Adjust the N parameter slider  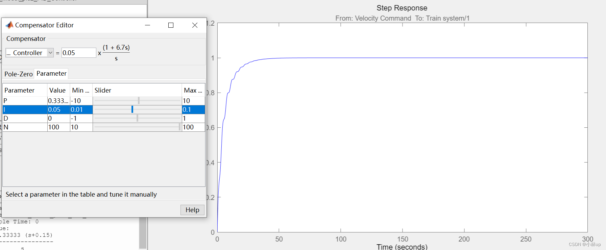tap(179, 127)
